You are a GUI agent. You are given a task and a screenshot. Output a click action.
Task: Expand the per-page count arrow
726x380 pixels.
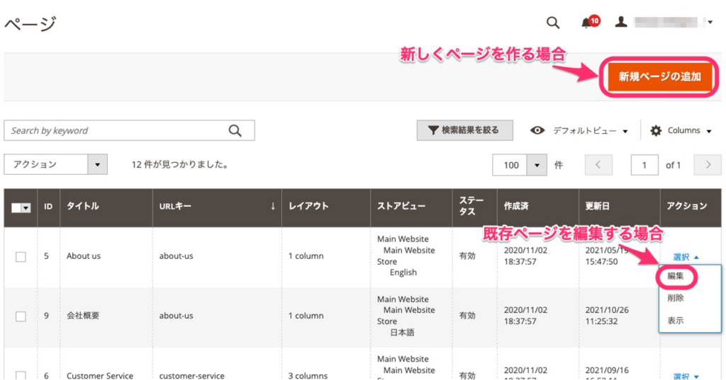point(537,165)
